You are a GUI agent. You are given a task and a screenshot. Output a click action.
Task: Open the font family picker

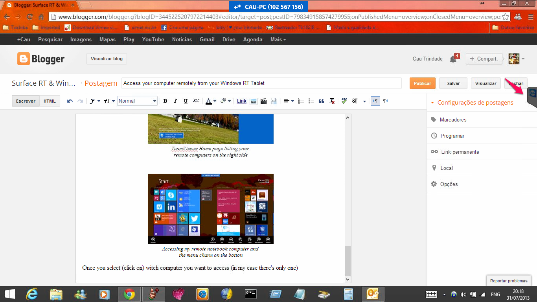[95, 101]
